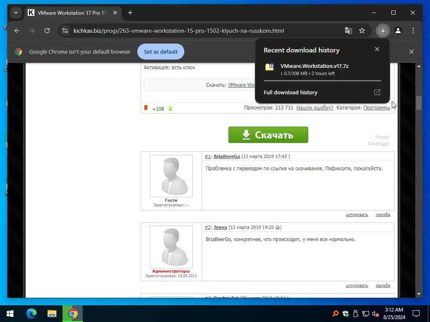The height and width of the screenshot is (322, 430).
Task: Click the page scrollbar up arrow
Action: point(419,66)
